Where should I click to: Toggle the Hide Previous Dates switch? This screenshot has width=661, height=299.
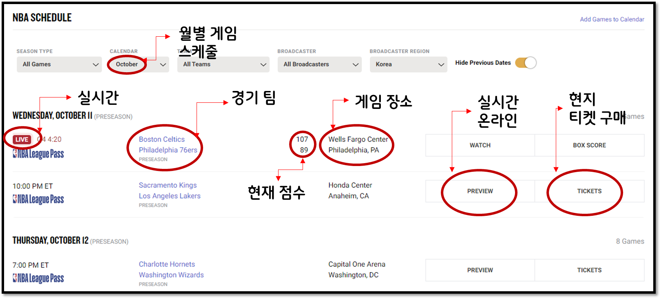[526, 63]
